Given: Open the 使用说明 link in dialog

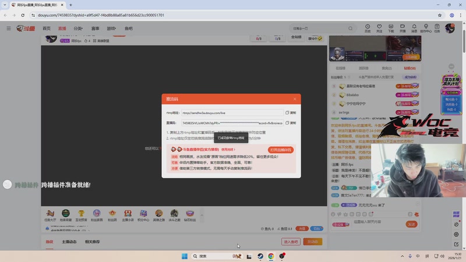Looking at the screenshot, I should click(x=228, y=150).
